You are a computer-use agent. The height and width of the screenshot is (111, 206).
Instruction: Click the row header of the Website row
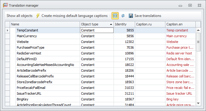tap(8, 42)
